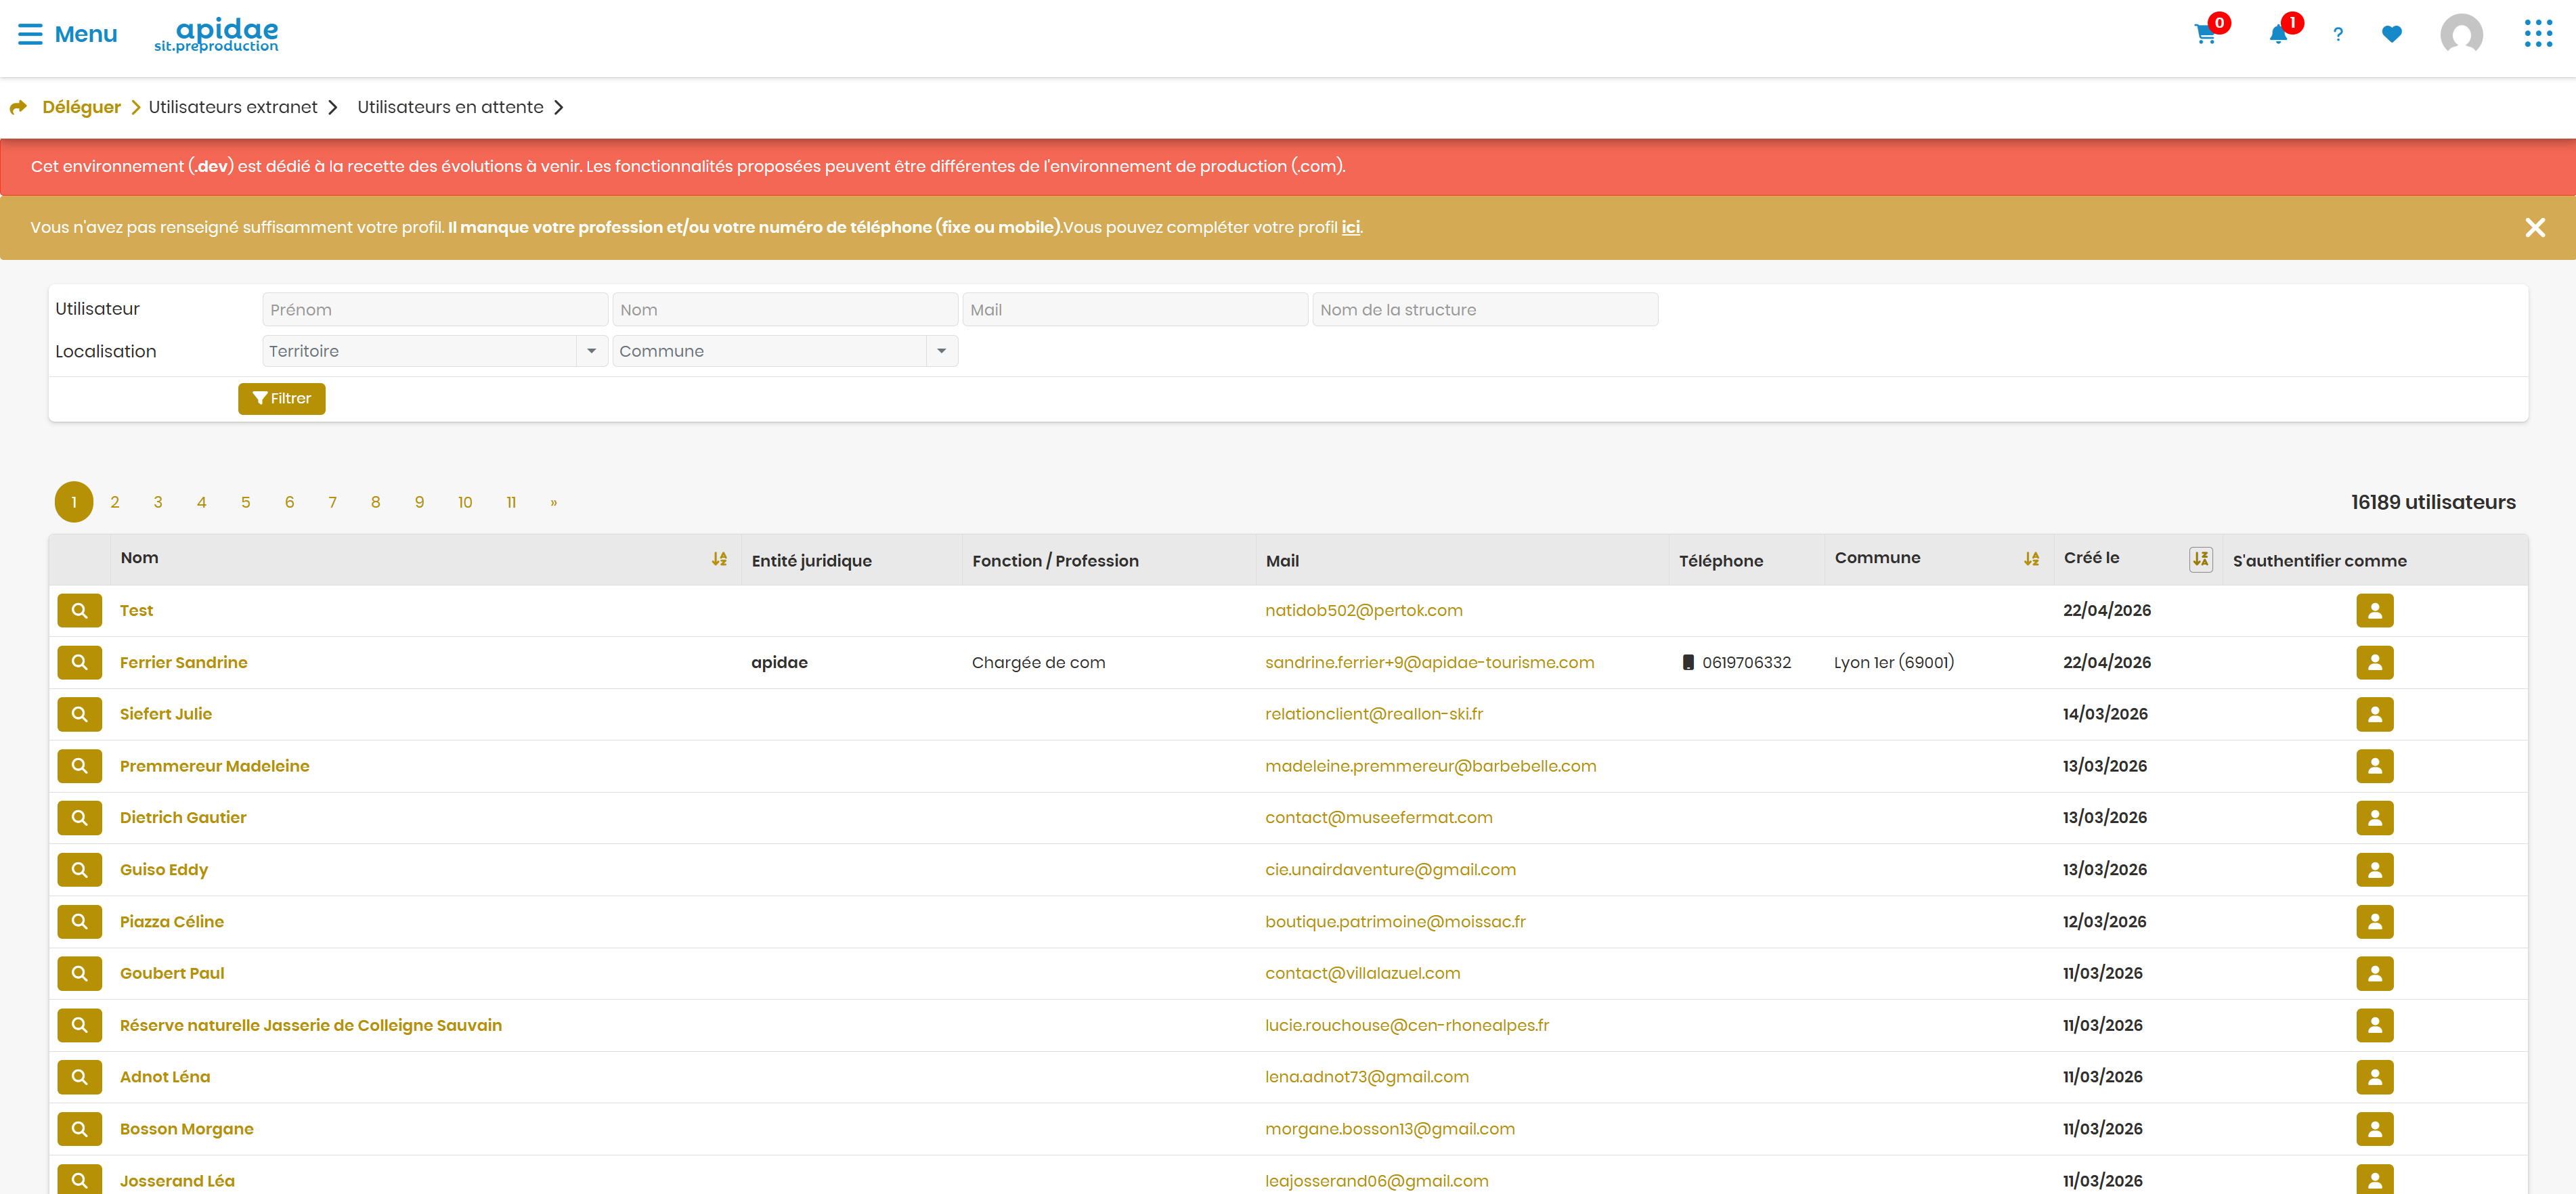Authenticate as Premmereur Madeleine
Viewport: 2576px width, 1194px height.
(x=2374, y=766)
